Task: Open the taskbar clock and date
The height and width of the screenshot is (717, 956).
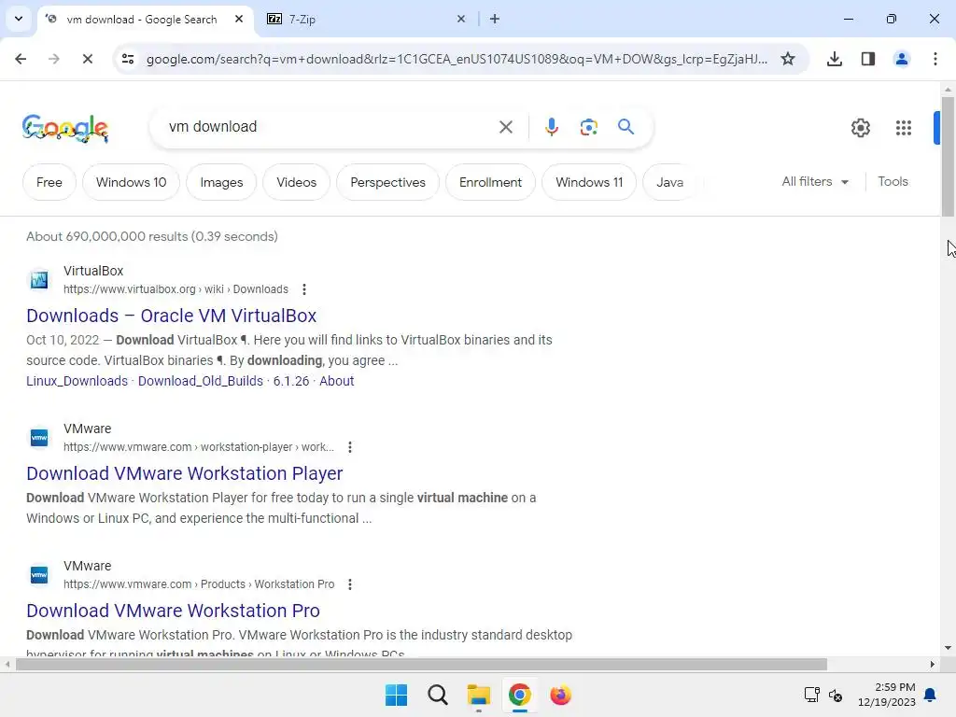Action: [x=887, y=695]
